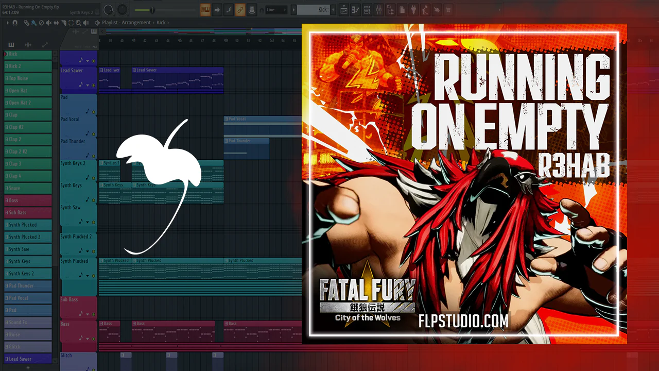Image resolution: width=659 pixels, height=371 pixels.
Task: Select the Paint brush tool
Action: tap(34, 23)
